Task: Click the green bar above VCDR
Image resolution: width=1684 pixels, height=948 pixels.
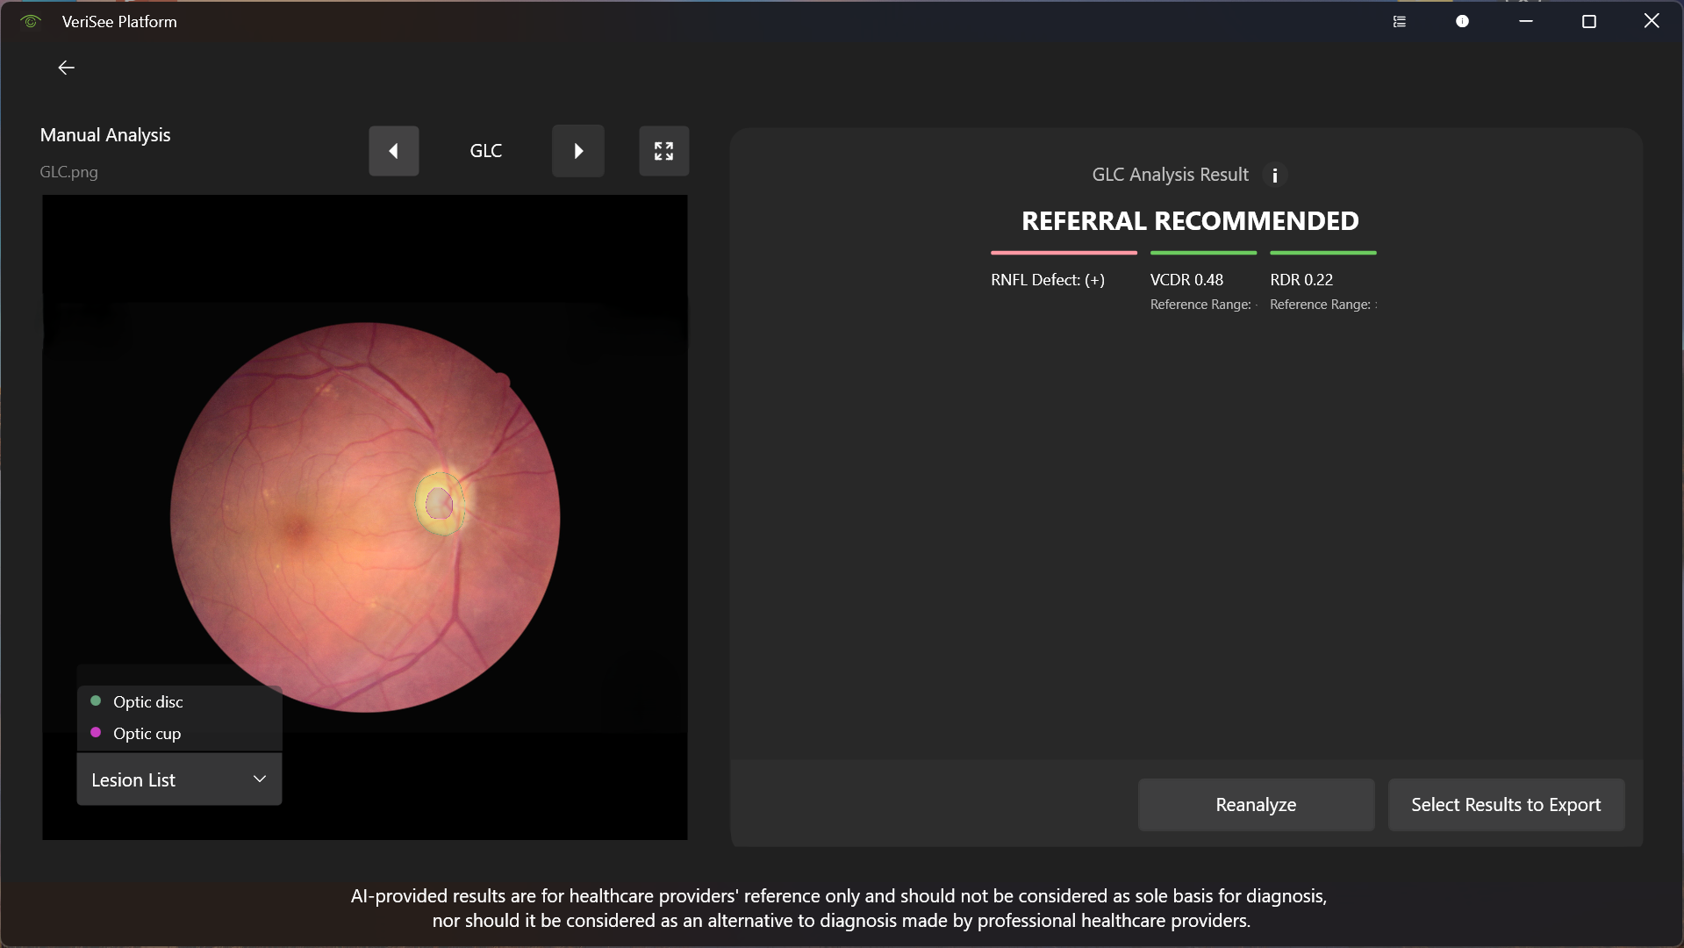Action: click(1203, 253)
